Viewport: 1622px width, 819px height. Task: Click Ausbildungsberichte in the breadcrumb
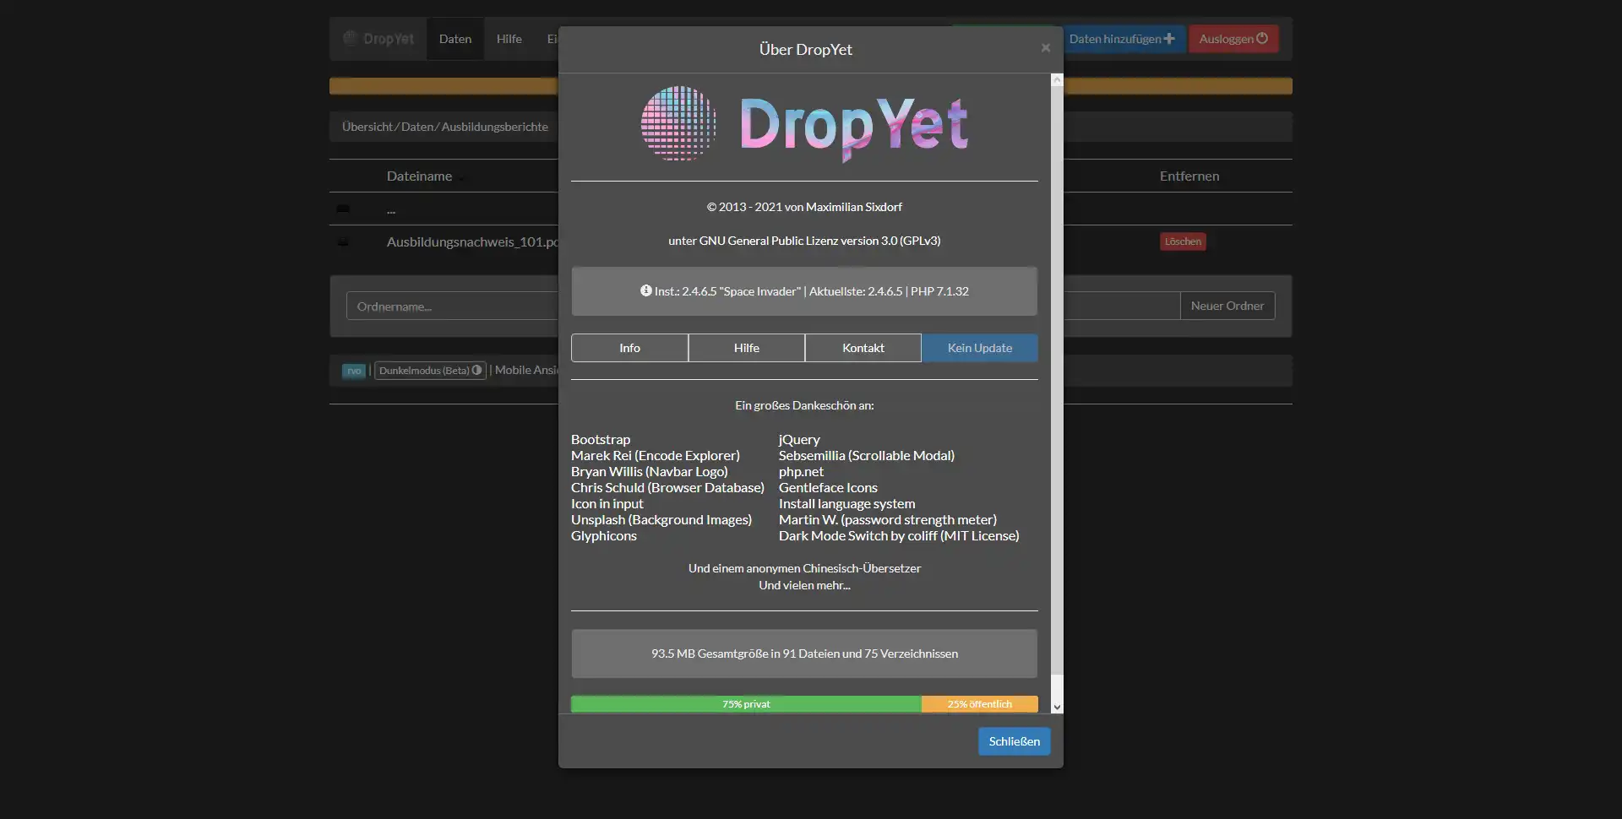[x=495, y=127]
